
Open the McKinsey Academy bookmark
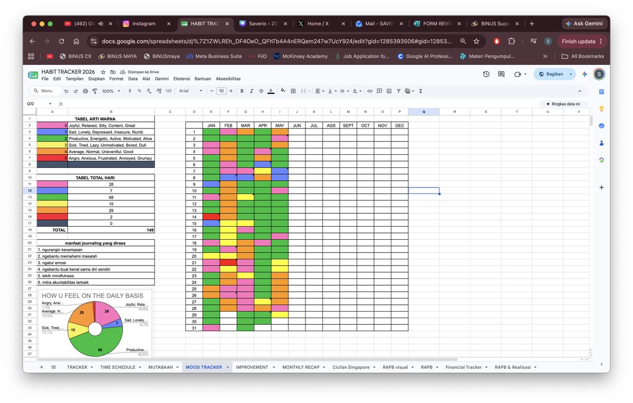[300, 57]
